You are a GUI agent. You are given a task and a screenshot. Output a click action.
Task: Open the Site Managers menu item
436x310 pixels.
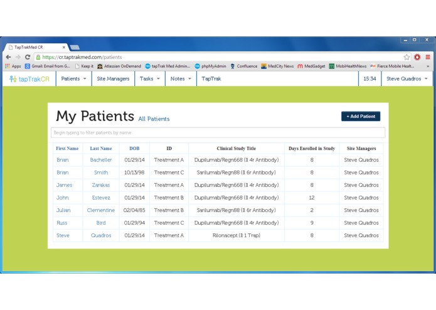tap(113, 78)
